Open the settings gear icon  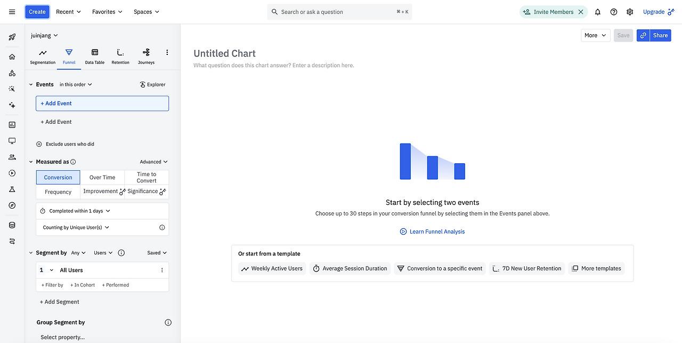(630, 12)
